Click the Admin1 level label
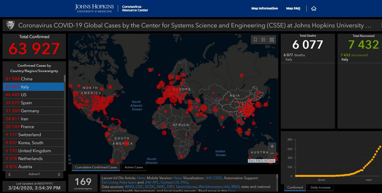The height and width of the screenshot is (193, 382). (x=34, y=174)
